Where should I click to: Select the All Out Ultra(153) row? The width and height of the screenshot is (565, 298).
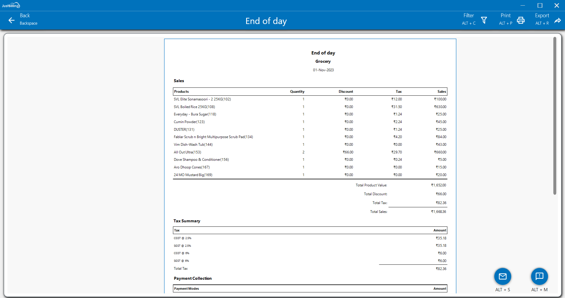(188, 152)
